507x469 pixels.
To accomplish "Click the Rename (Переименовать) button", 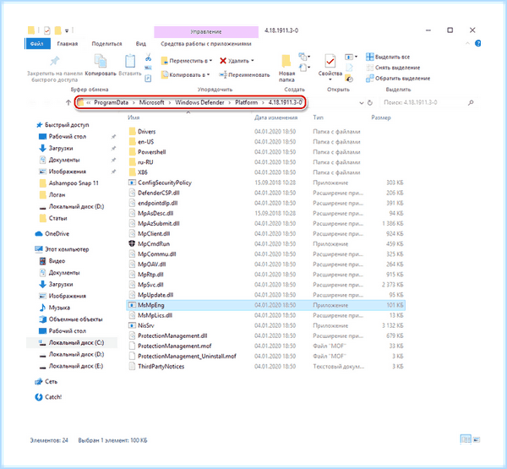I will pyautogui.click(x=244, y=74).
